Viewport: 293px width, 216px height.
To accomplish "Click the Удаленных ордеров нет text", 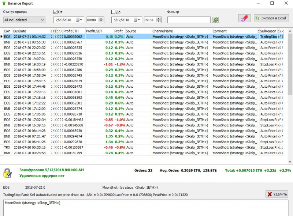I will point(42,176).
